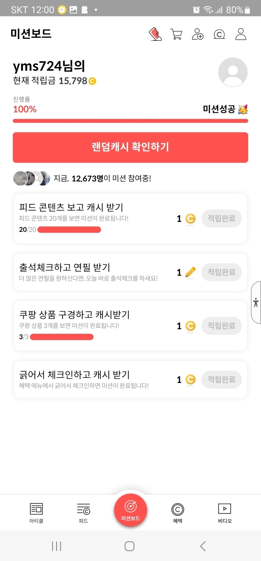Tap 적립완료 for attendance check mission
Image resolution: width=261 pixels, height=561 pixels.
[221, 272]
